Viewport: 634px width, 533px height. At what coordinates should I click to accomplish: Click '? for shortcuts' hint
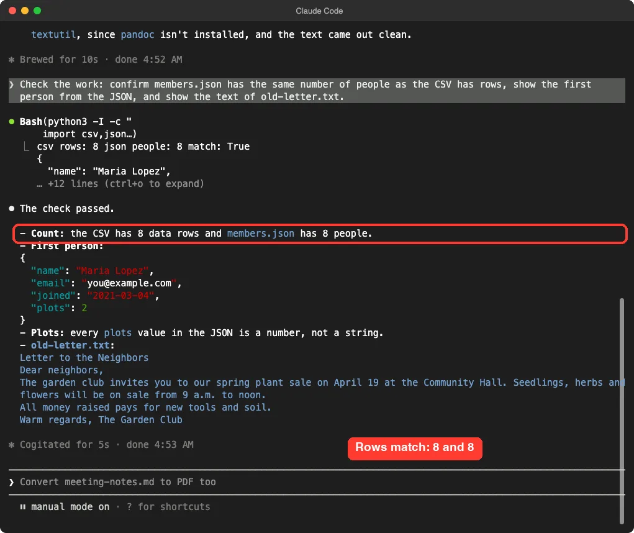(x=168, y=507)
